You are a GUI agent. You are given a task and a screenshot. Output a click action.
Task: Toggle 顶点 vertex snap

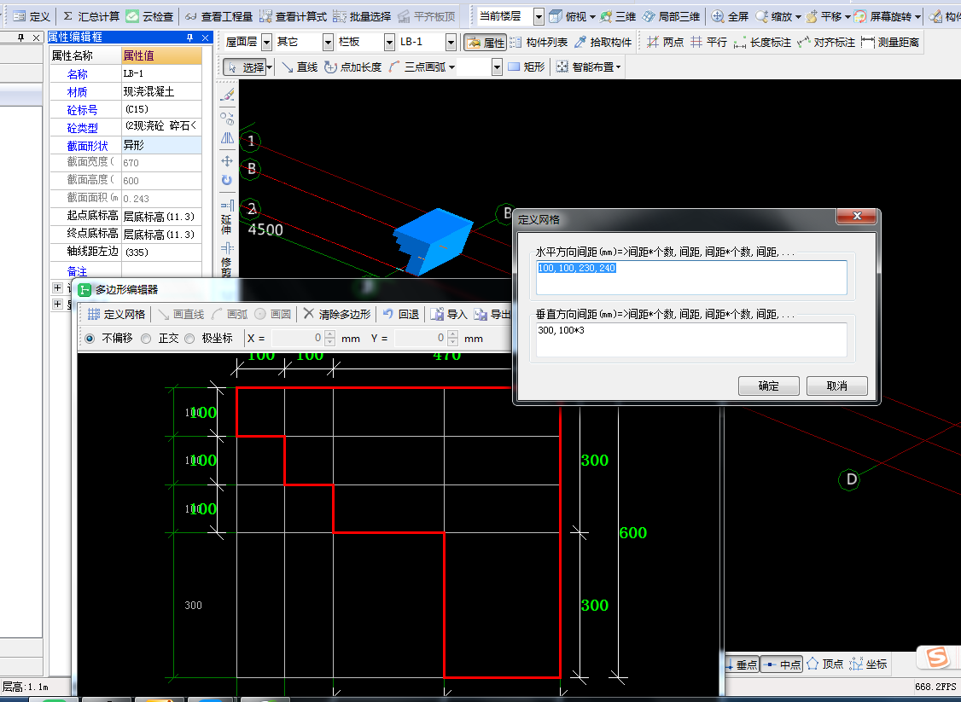click(825, 664)
